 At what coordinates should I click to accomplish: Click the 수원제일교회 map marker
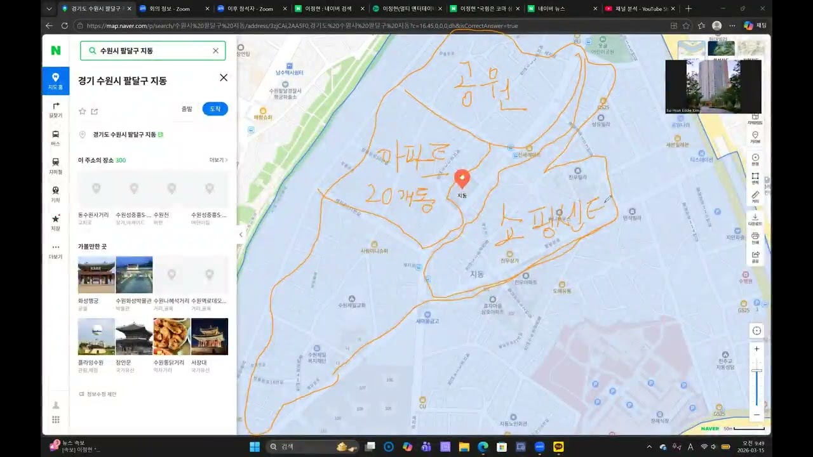(x=351, y=301)
